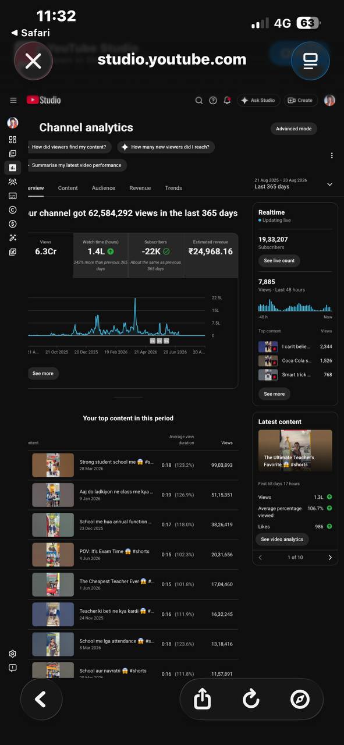Select the Analytics sidebar icon
This screenshot has height=745, width=344.
[x=13, y=168]
